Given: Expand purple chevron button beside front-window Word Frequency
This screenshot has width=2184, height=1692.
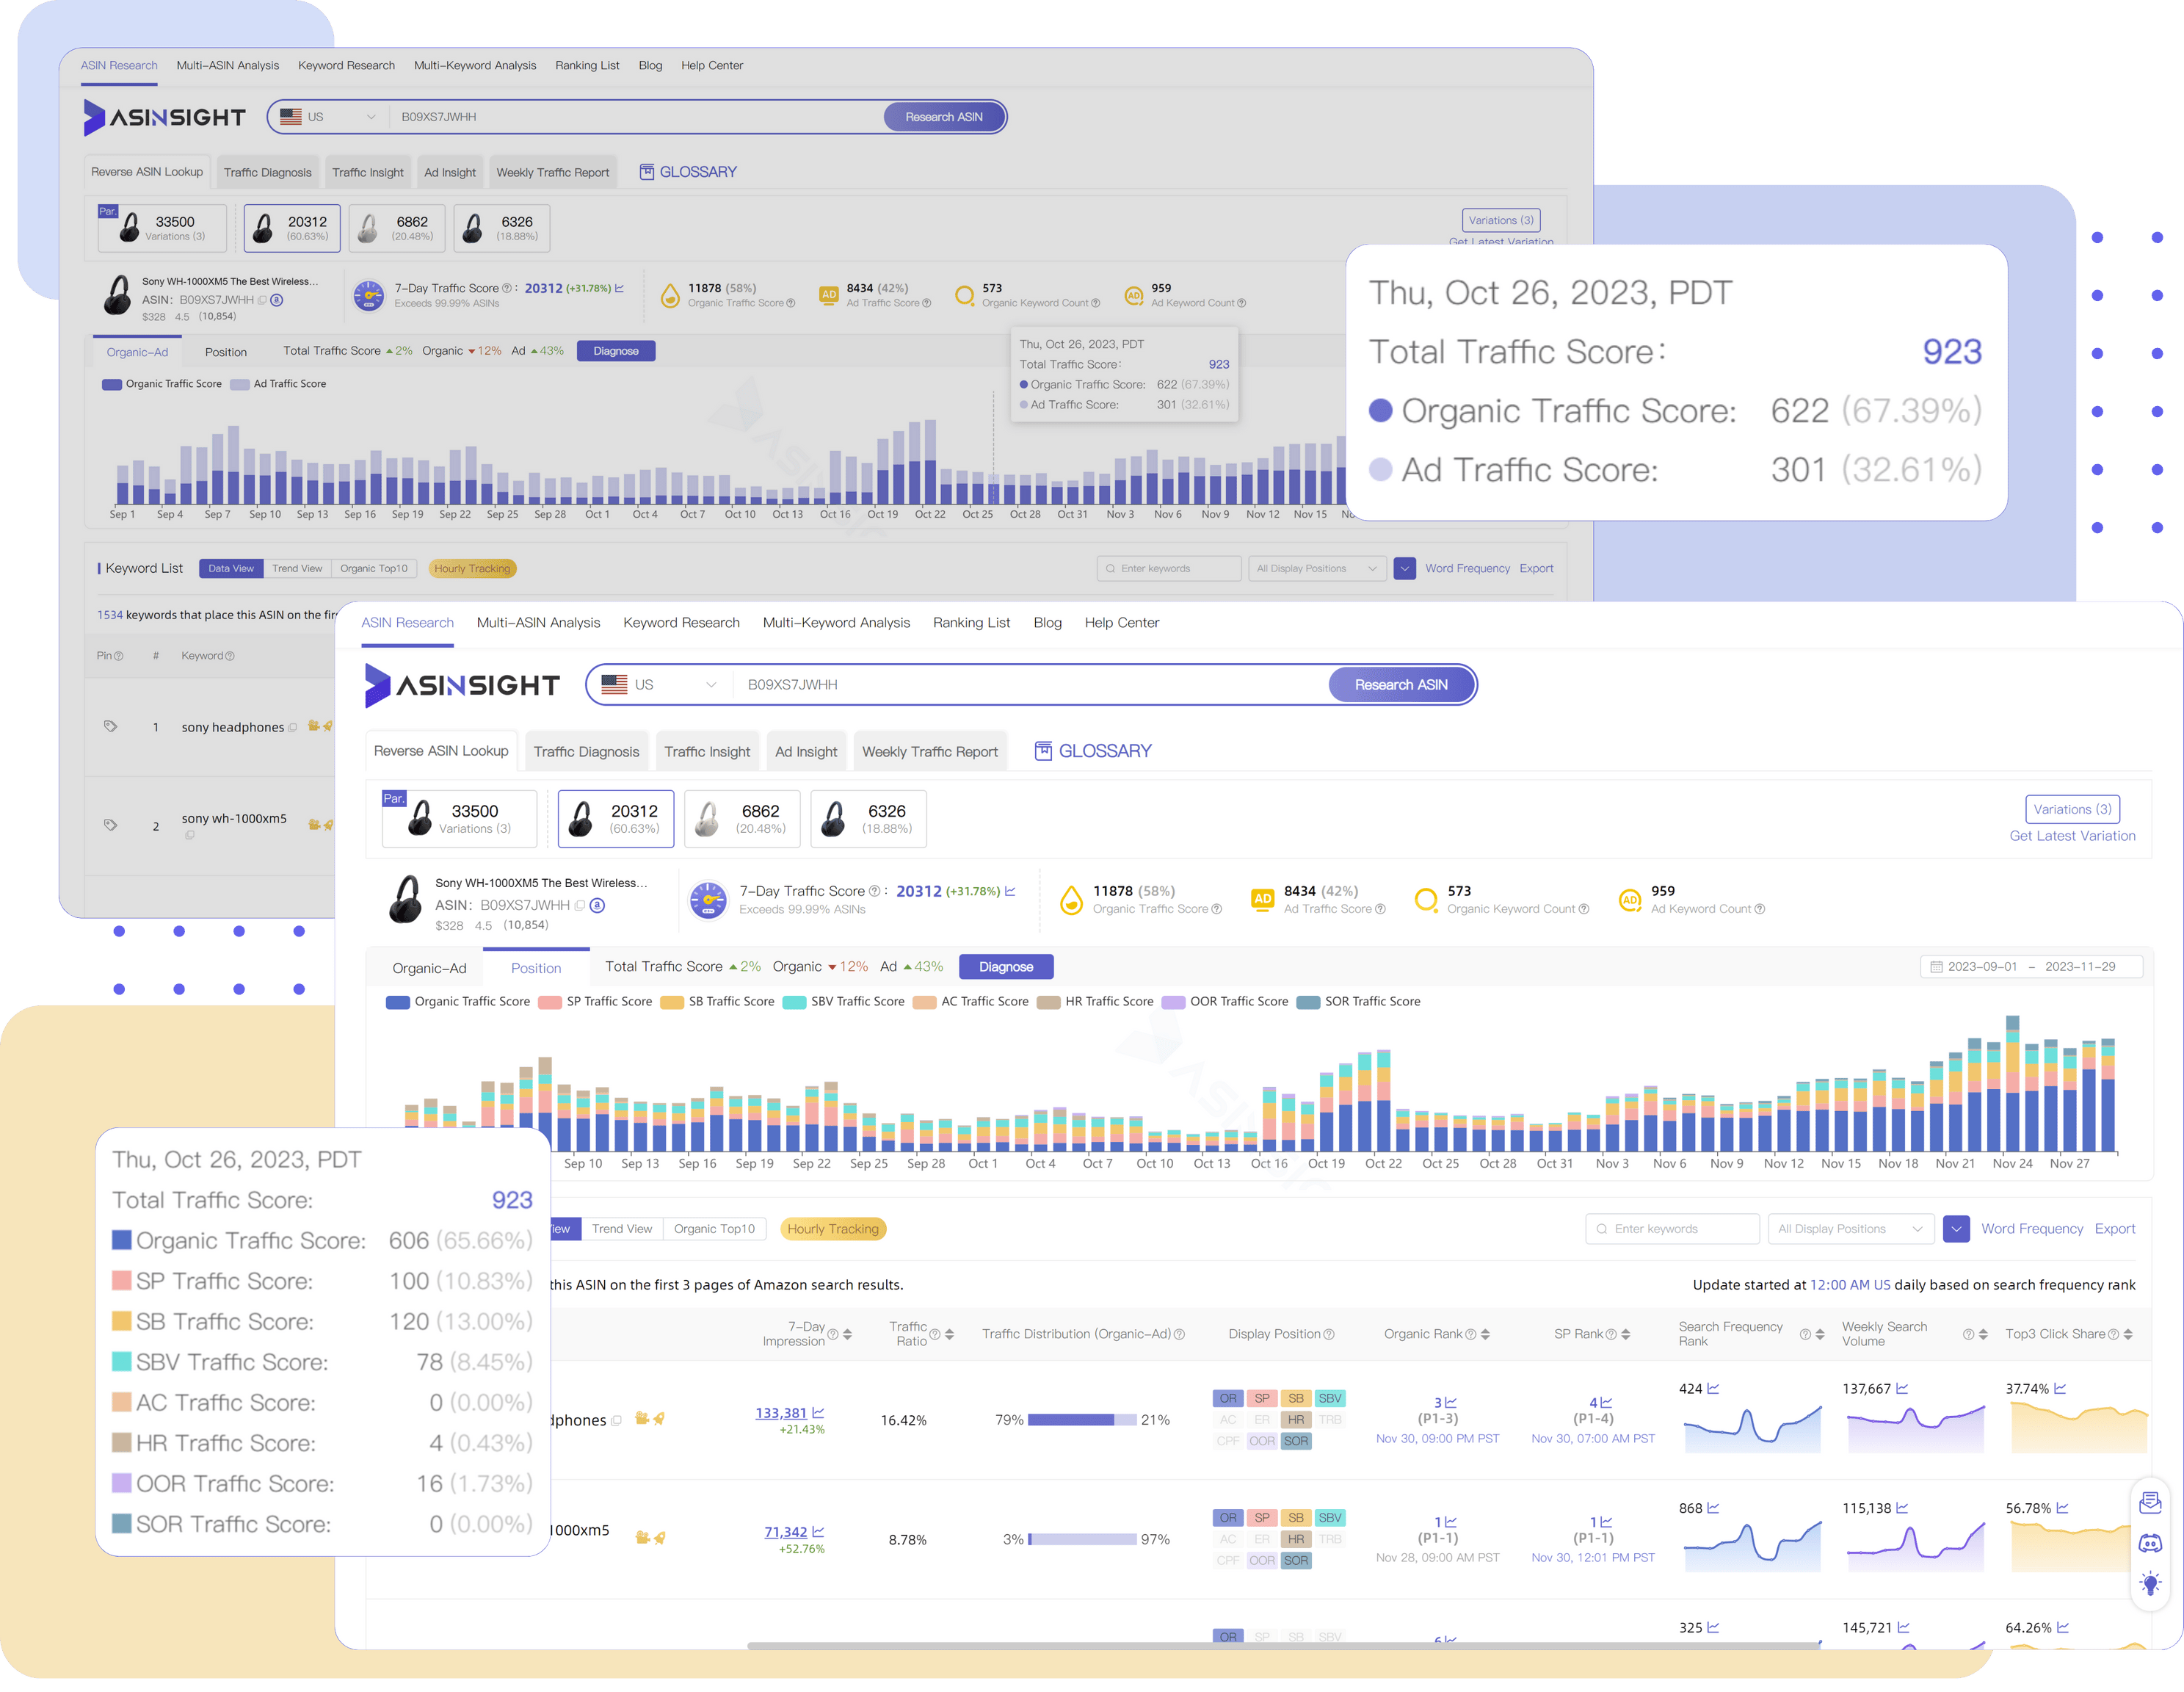Looking at the screenshot, I should pos(1956,1229).
